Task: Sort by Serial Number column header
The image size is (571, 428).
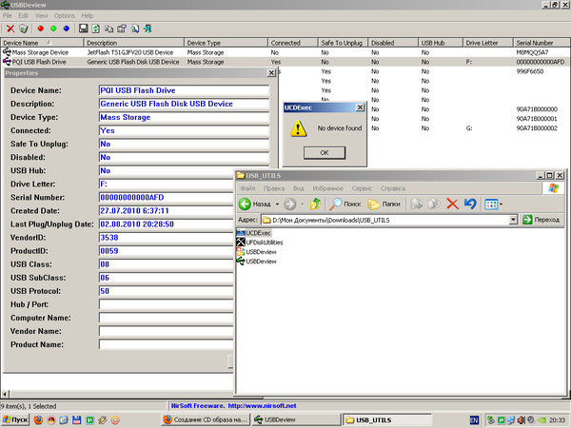Action: point(541,43)
